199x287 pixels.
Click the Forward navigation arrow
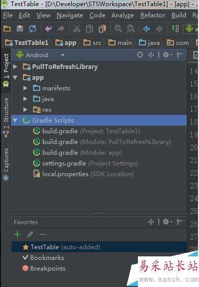(159, 29)
